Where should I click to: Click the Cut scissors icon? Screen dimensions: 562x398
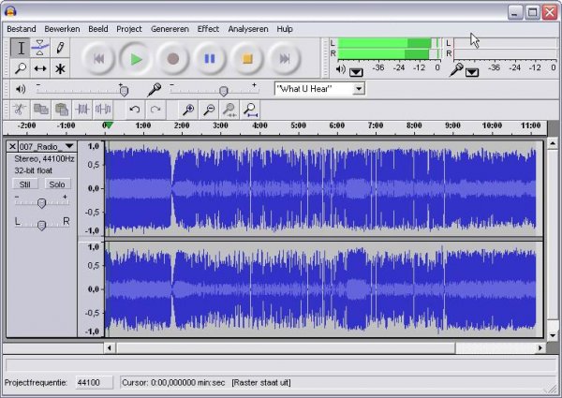[x=20, y=110]
